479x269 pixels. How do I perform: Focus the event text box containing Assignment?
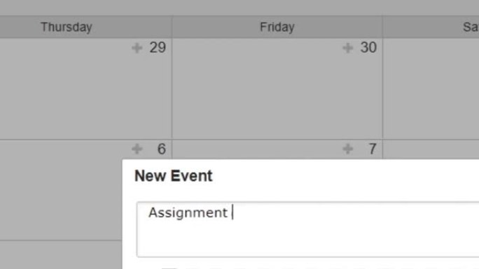(307, 229)
